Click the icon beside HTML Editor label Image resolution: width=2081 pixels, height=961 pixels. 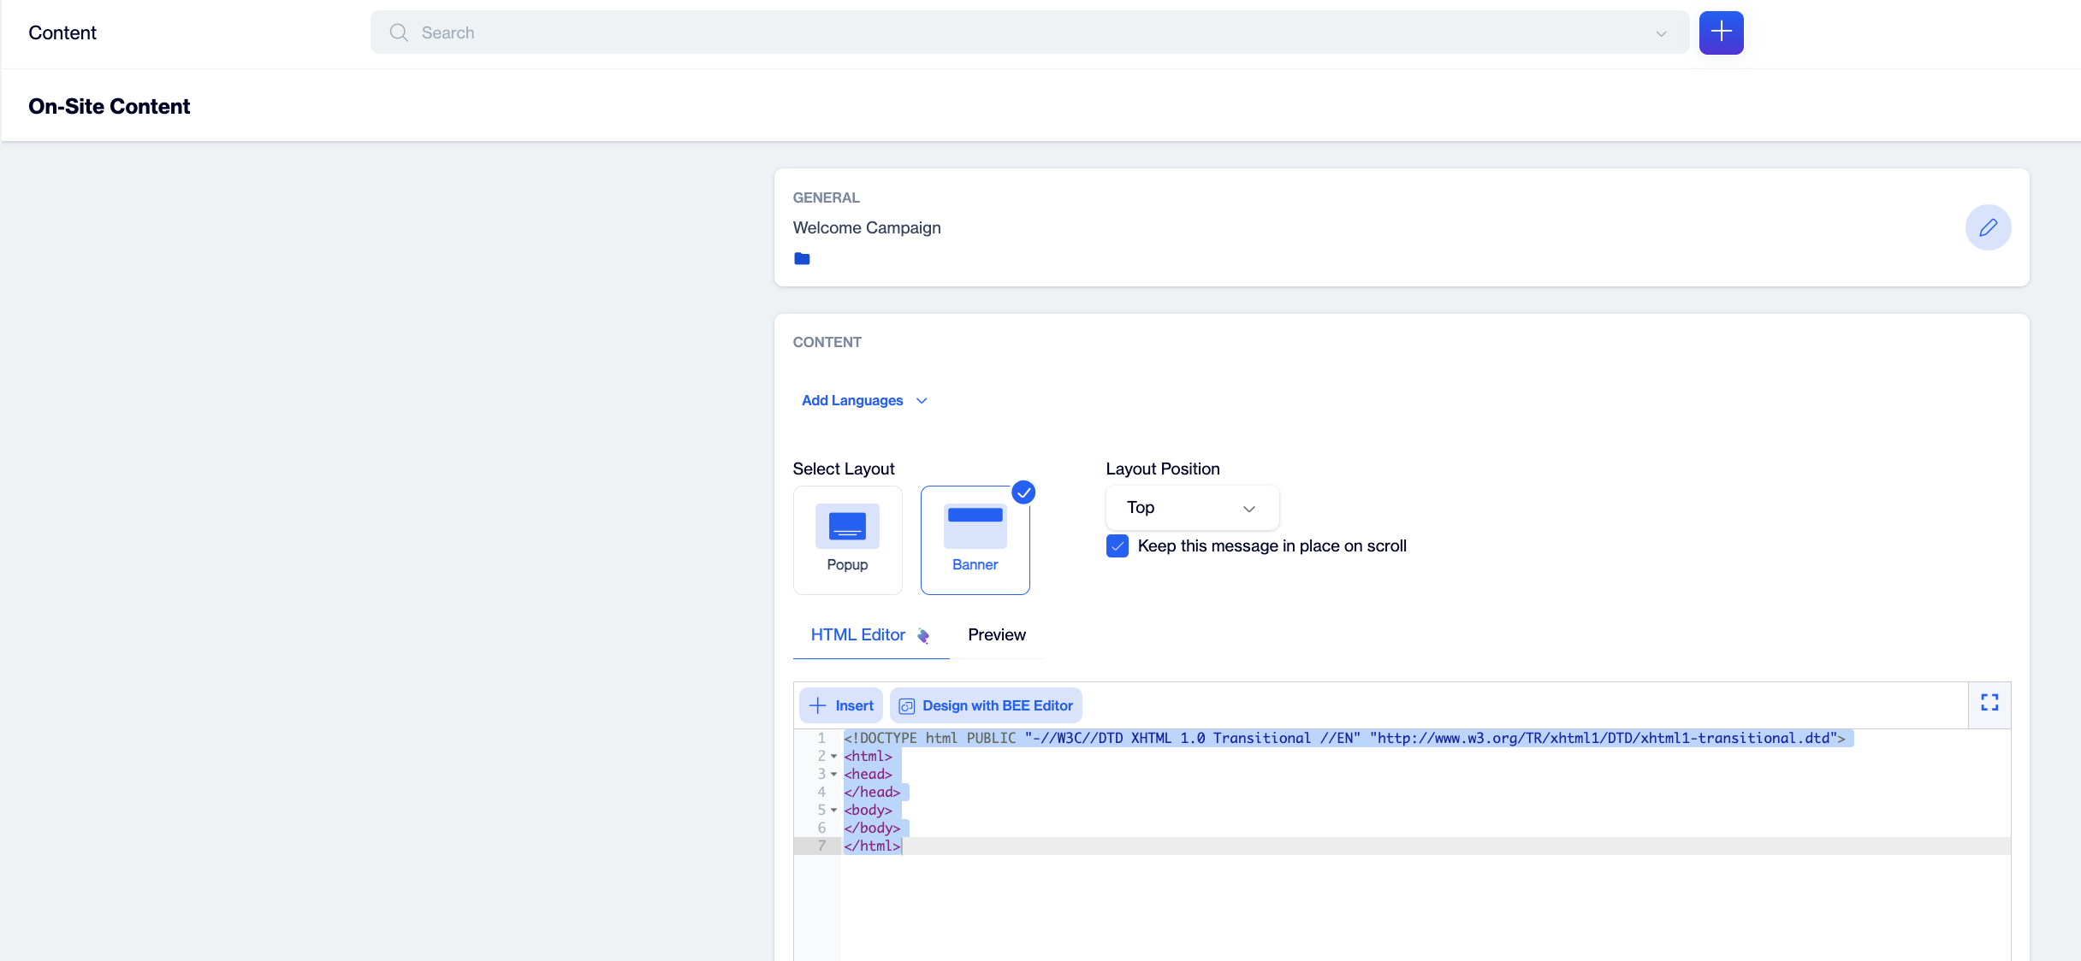tap(923, 635)
